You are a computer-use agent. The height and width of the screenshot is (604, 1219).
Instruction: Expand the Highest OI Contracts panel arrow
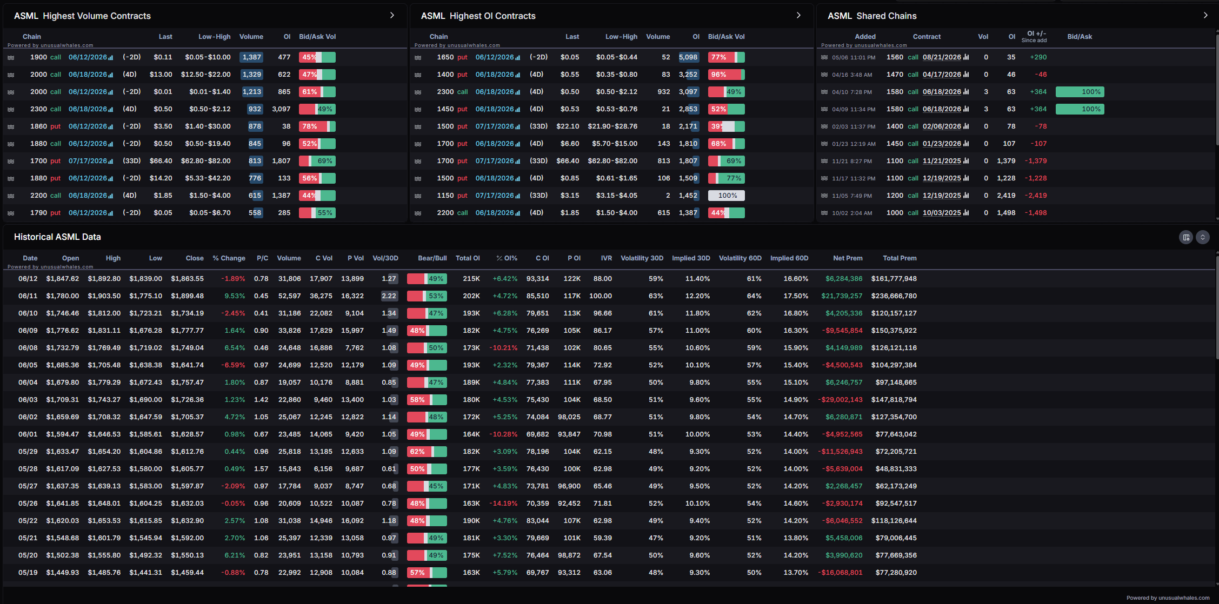799,16
